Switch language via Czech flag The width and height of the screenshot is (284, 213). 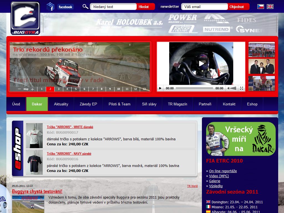pos(261,7)
